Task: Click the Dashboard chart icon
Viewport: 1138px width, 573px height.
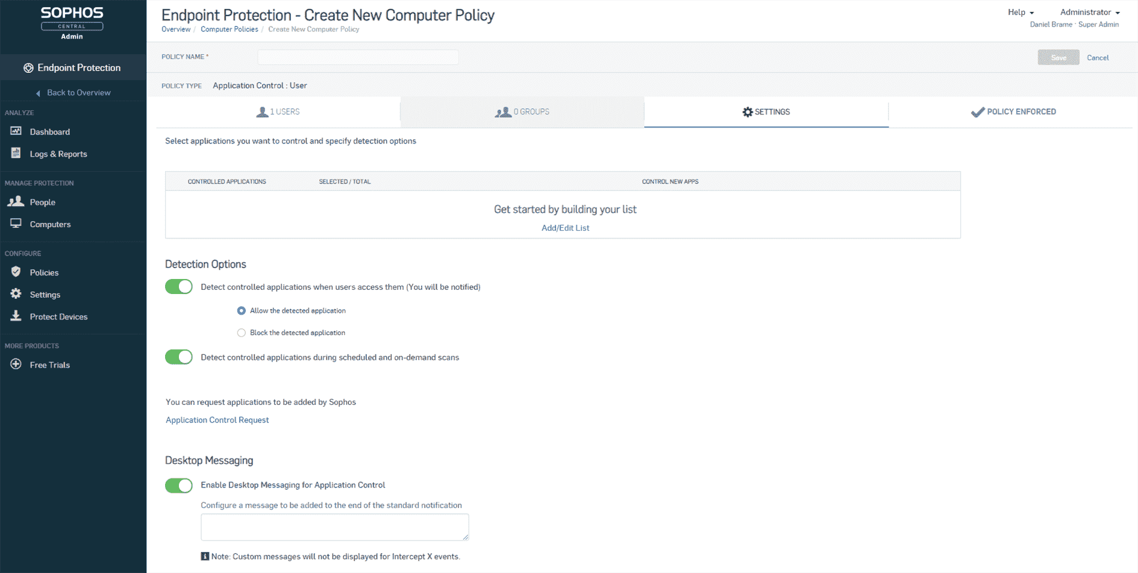Action: click(16, 131)
